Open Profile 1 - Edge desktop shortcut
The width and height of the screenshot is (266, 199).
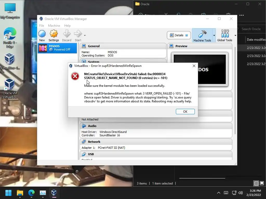point(10,38)
